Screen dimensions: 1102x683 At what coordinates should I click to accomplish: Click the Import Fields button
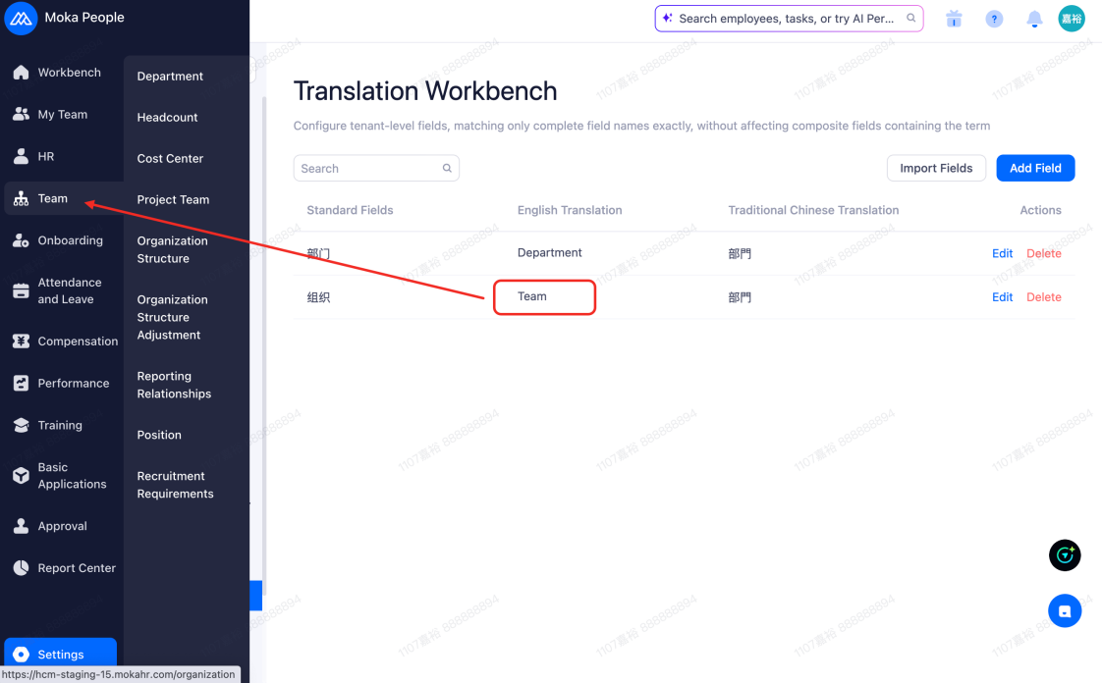click(x=936, y=168)
